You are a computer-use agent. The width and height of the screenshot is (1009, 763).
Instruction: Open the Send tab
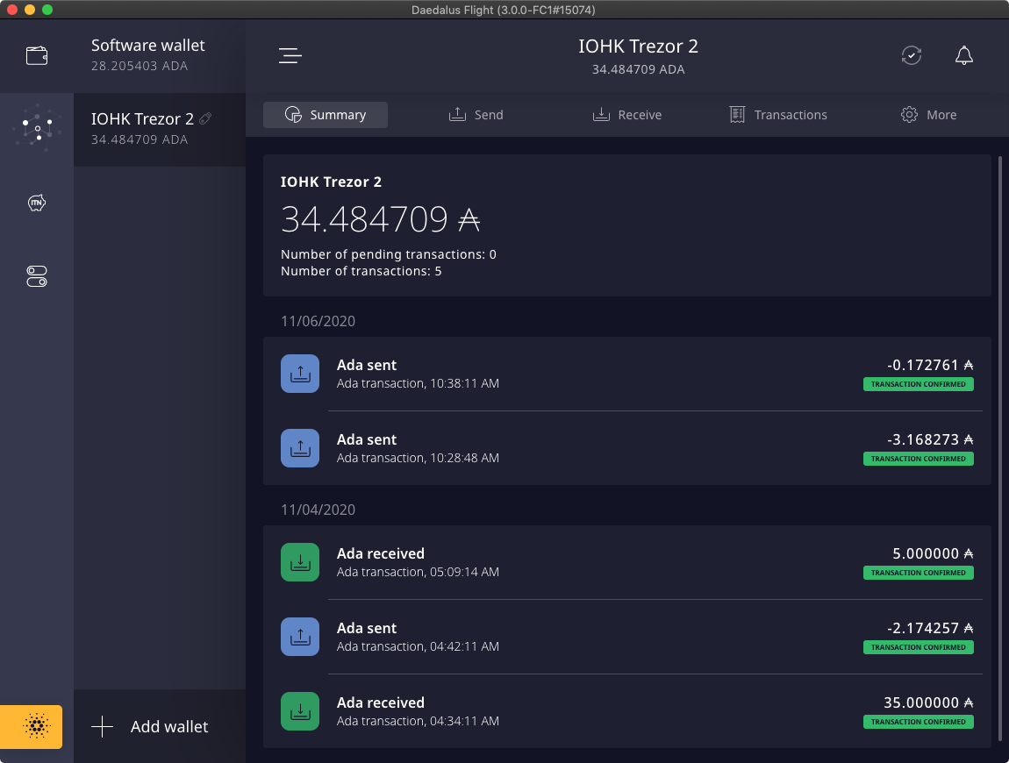[476, 115]
